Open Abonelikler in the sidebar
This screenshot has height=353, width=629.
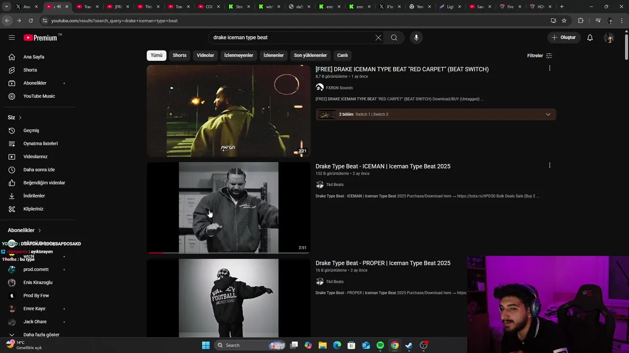(38, 83)
